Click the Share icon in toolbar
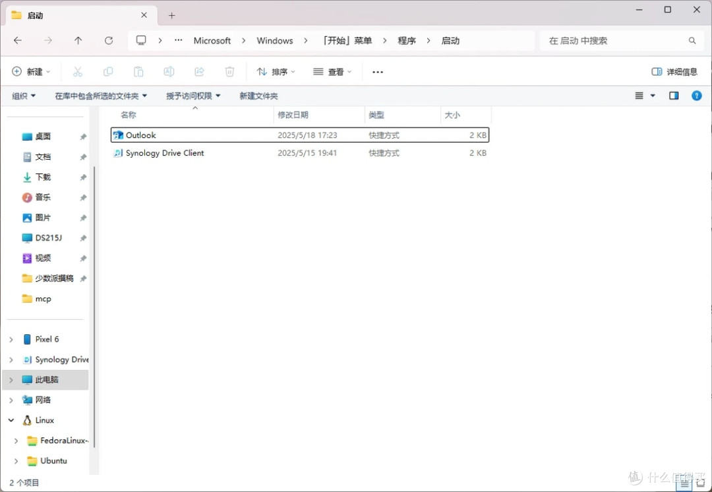712x492 pixels. click(199, 72)
